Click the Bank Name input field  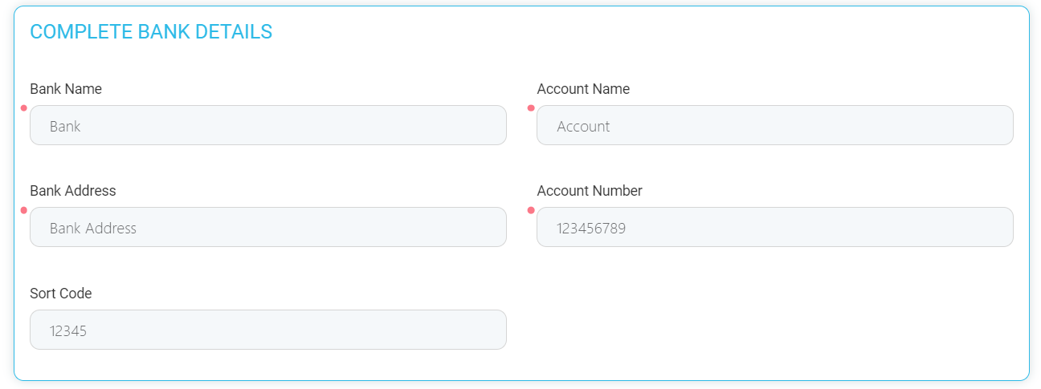[x=267, y=125]
